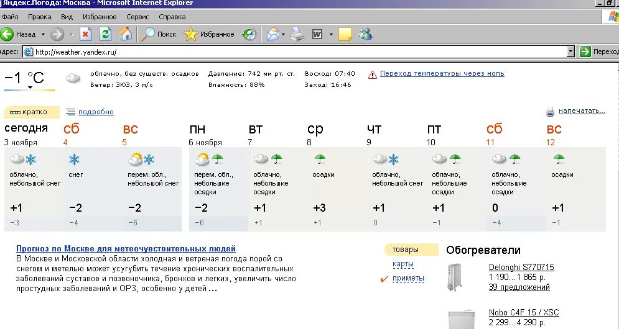Print the page using the printer toolbar icon
619x329 pixels.
pos(297,34)
